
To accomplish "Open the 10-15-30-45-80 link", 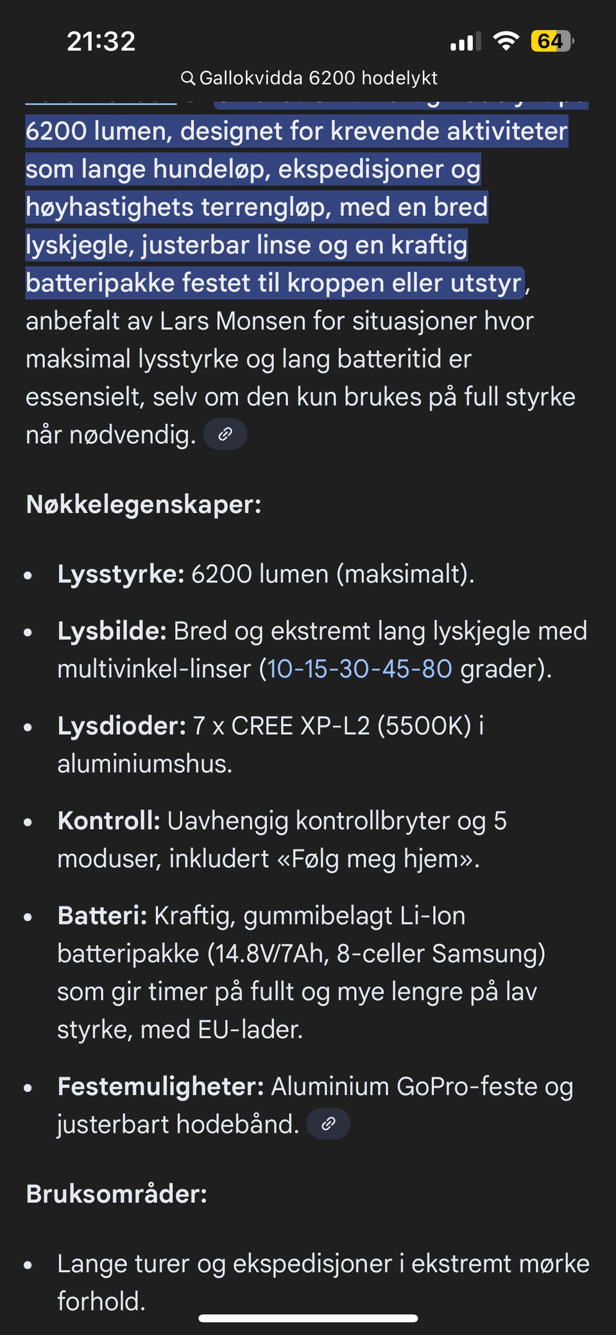I will (359, 669).
